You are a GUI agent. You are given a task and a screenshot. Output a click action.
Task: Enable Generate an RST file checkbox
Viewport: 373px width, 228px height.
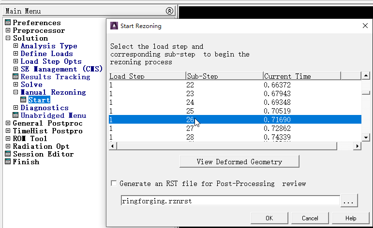click(x=114, y=184)
